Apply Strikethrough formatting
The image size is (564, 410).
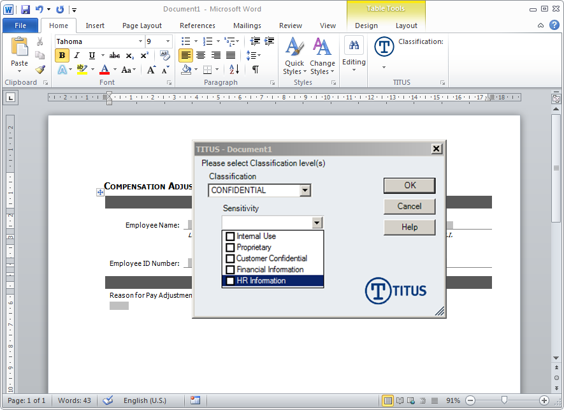[x=115, y=55]
